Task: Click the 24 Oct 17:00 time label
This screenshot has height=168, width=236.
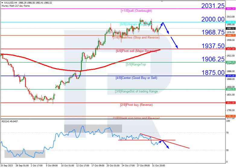Action: (x=128, y=166)
